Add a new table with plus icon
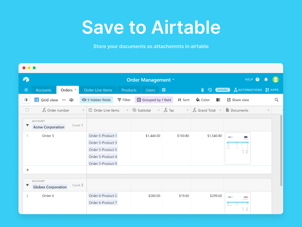 pos(164,90)
